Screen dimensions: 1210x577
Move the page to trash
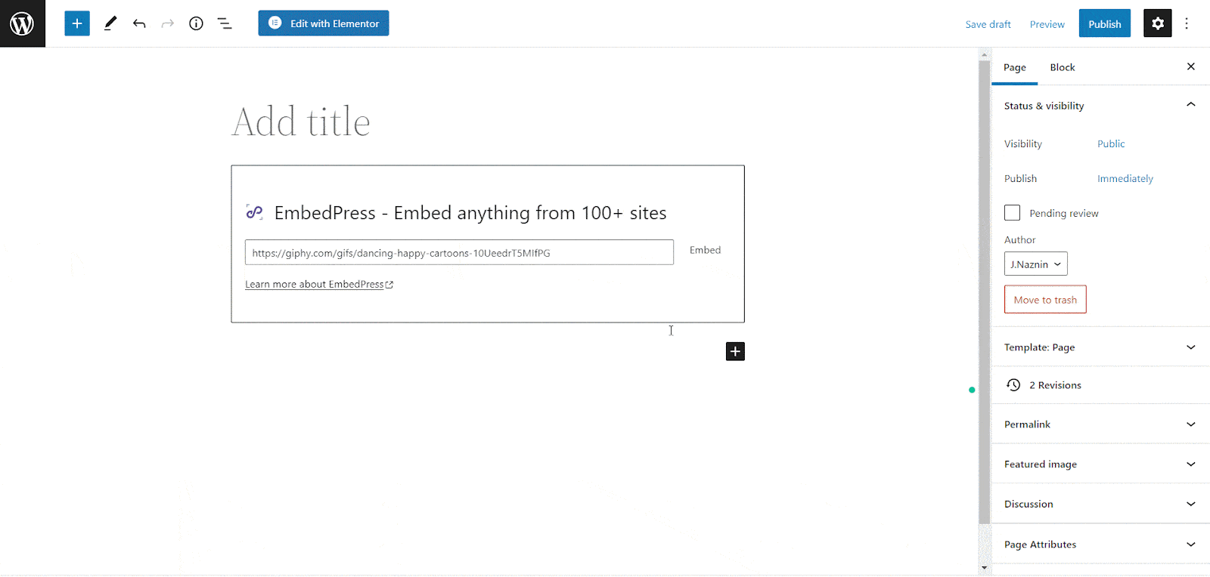point(1045,300)
